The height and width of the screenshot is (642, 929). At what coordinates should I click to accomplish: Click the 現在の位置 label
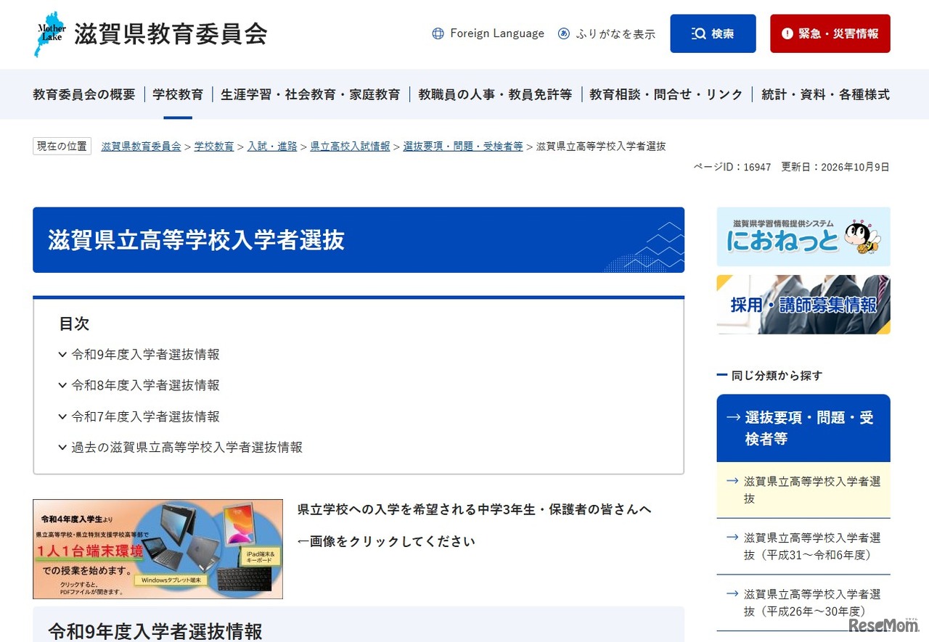click(x=62, y=147)
